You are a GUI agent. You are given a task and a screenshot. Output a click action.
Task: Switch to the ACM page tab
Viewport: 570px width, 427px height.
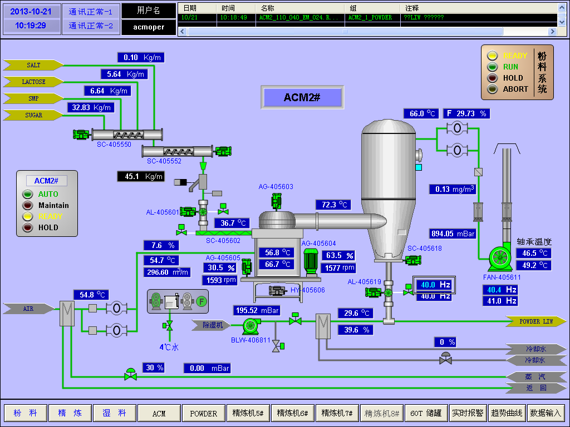[x=159, y=413]
